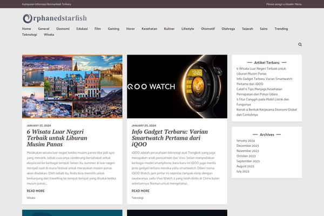This screenshot has height=216, width=324.
Task: Open the 'Info Gadget Terbaru' article headline
Action: (x=170, y=138)
